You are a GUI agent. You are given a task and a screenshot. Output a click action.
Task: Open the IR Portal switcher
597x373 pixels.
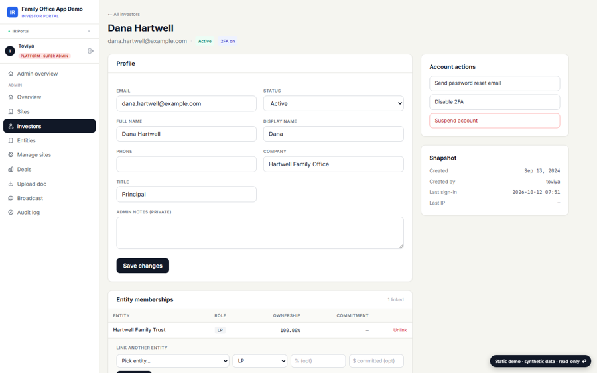pos(49,31)
